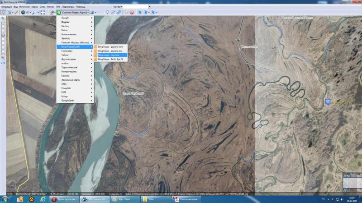Open Internet Explorer from the taskbar

coord(43,199)
